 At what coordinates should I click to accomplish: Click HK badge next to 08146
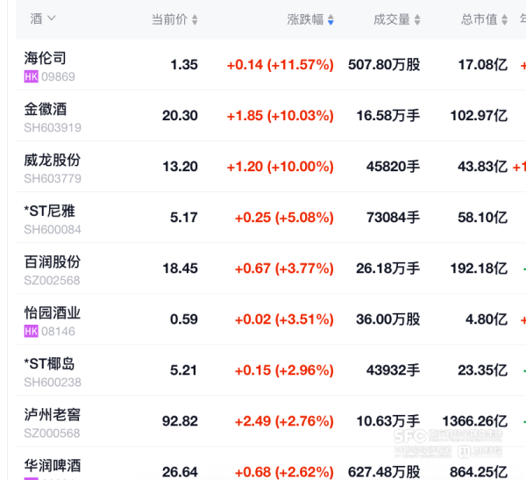click(x=32, y=332)
